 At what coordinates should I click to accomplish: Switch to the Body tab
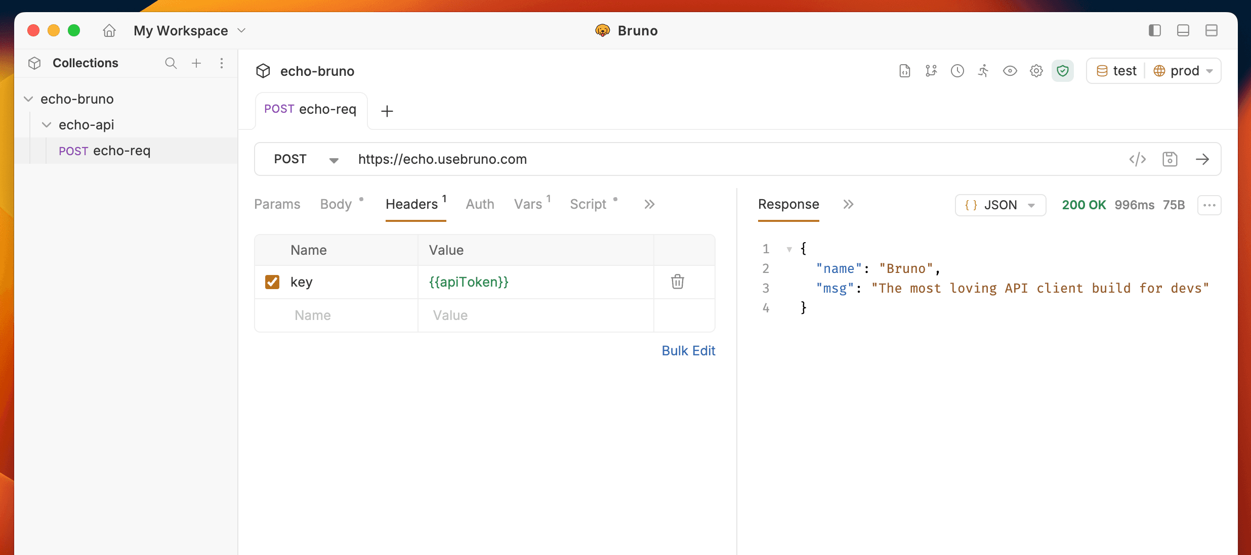336,204
